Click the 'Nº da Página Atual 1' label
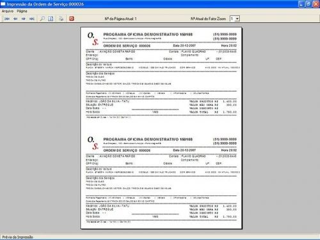 pyautogui.click(x=120, y=19)
